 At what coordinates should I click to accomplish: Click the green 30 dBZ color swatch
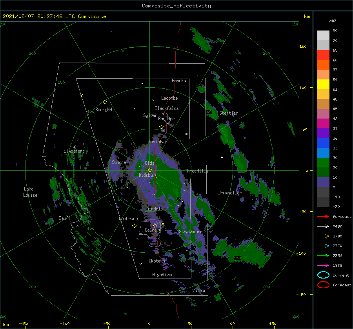point(323,163)
